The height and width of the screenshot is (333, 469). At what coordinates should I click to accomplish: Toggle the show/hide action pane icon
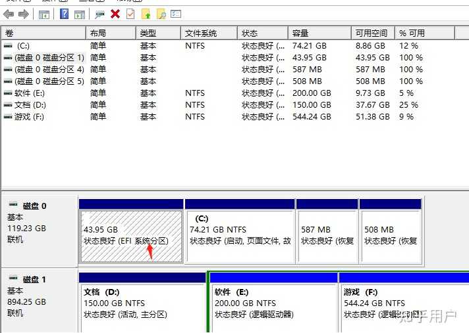pyautogui.click(x=80, y=14)
